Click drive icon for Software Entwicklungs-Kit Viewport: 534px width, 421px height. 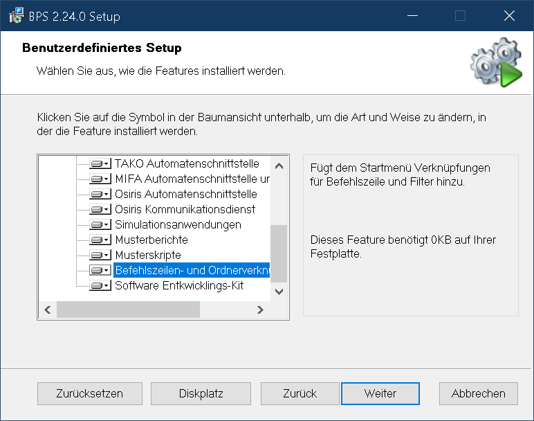(100, 286)
